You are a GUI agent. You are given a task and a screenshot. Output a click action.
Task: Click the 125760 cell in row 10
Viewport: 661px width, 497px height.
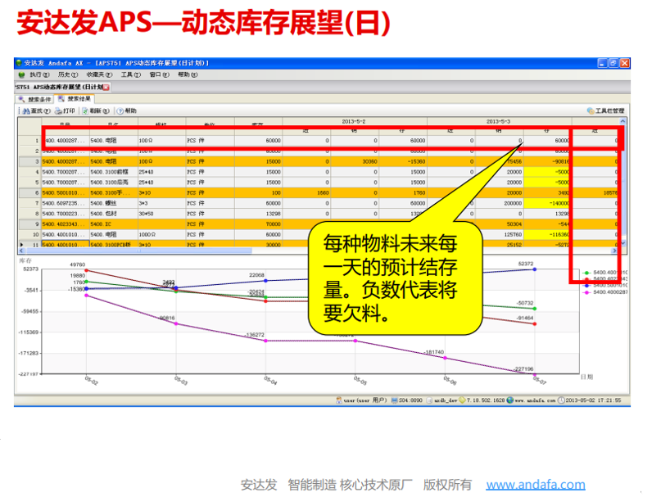pyautogui.click(x=500, y=234)
